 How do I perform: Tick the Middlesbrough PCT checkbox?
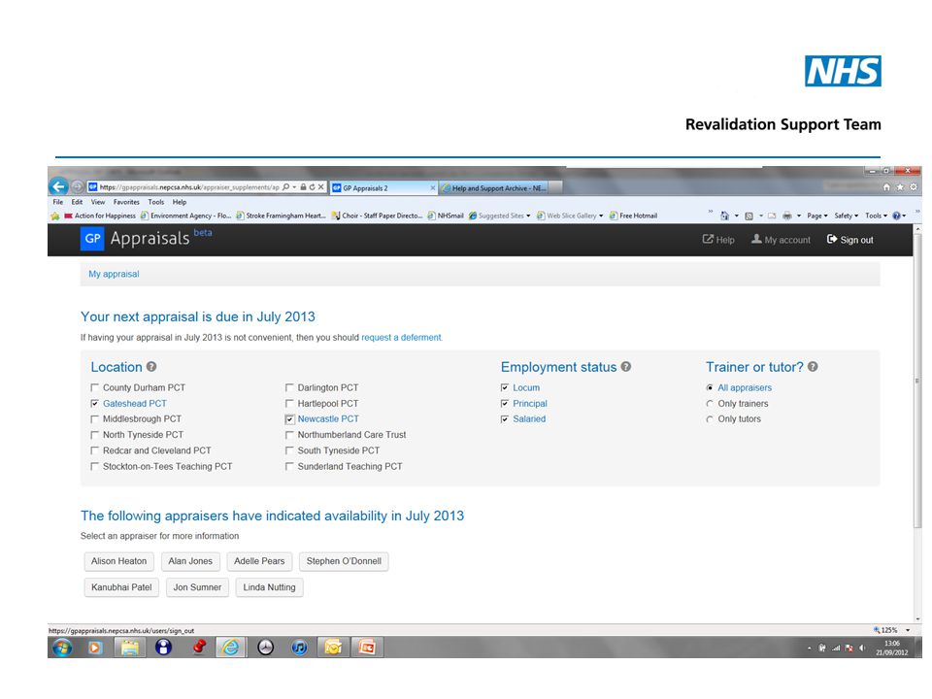(94, 419)
